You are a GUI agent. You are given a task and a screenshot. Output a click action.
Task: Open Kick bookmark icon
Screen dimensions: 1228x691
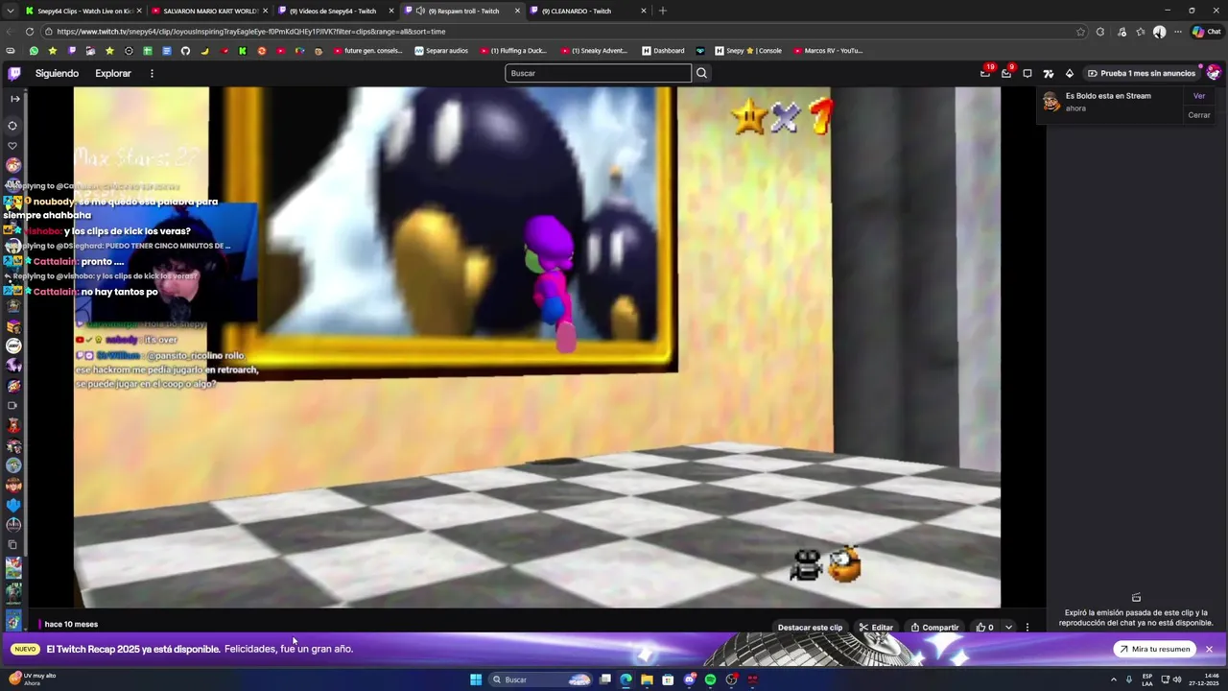click(243, 51)
